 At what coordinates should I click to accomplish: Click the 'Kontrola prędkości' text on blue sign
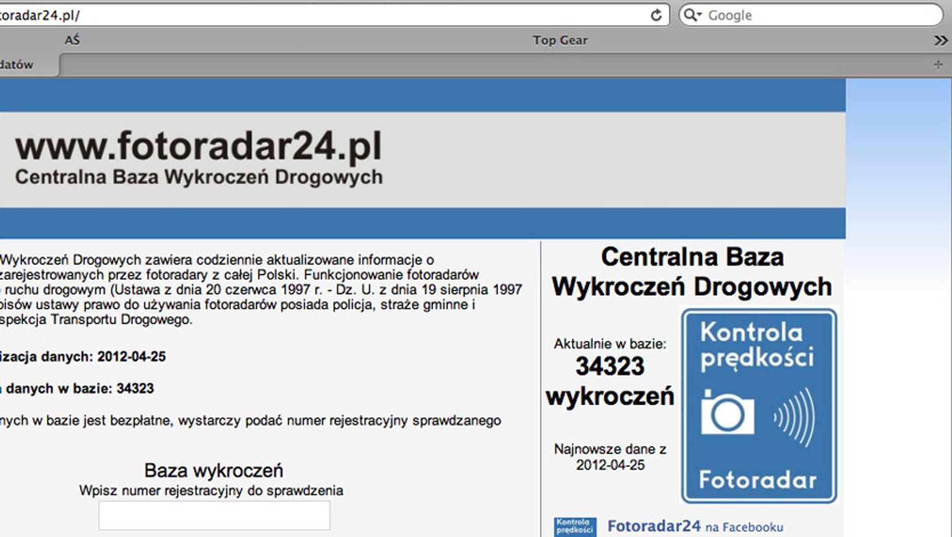757,346
